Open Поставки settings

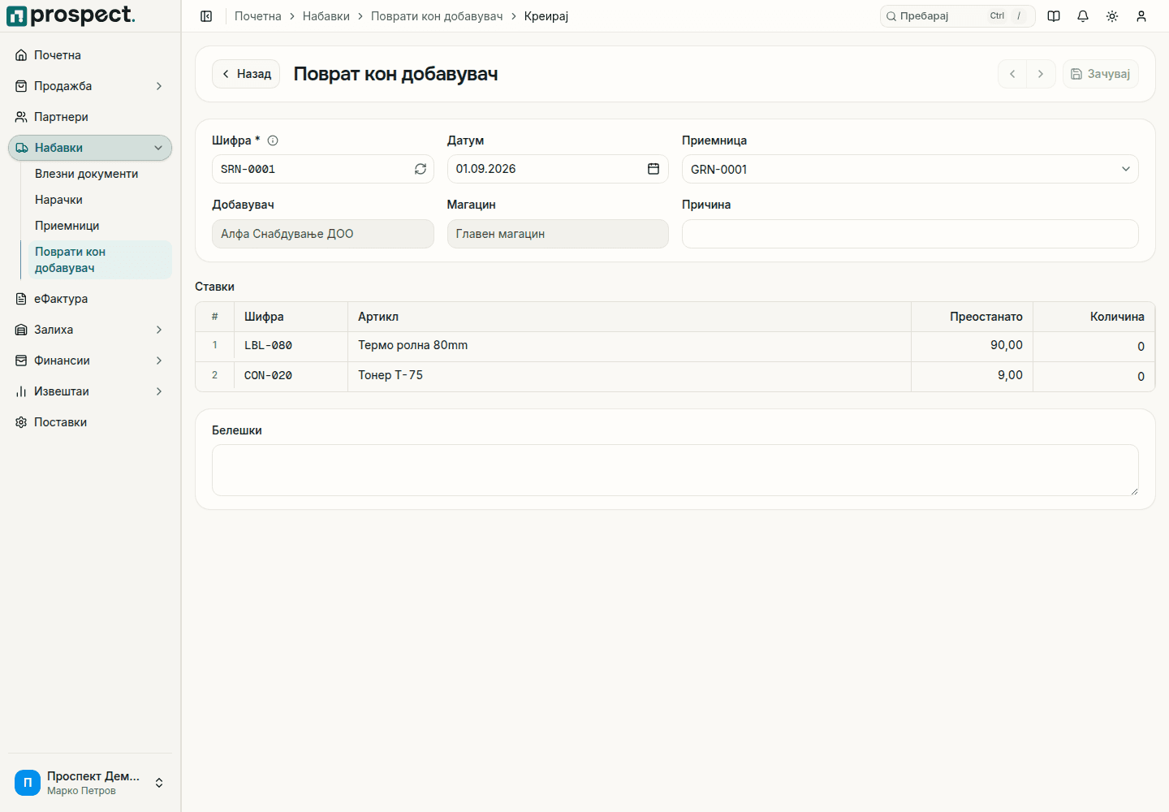tap(90, 422)
